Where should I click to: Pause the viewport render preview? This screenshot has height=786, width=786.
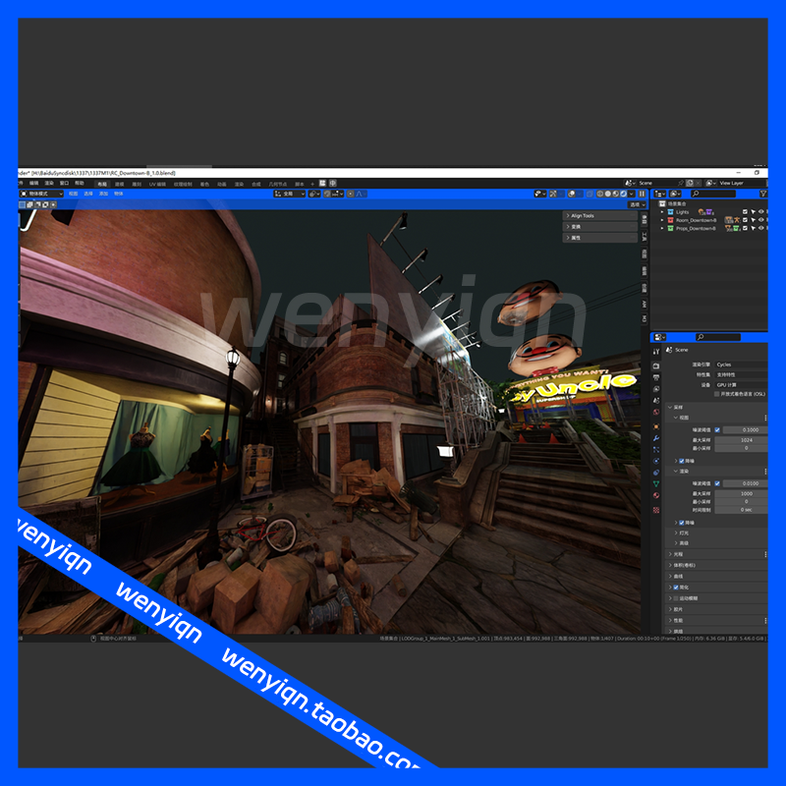point(643,194)
